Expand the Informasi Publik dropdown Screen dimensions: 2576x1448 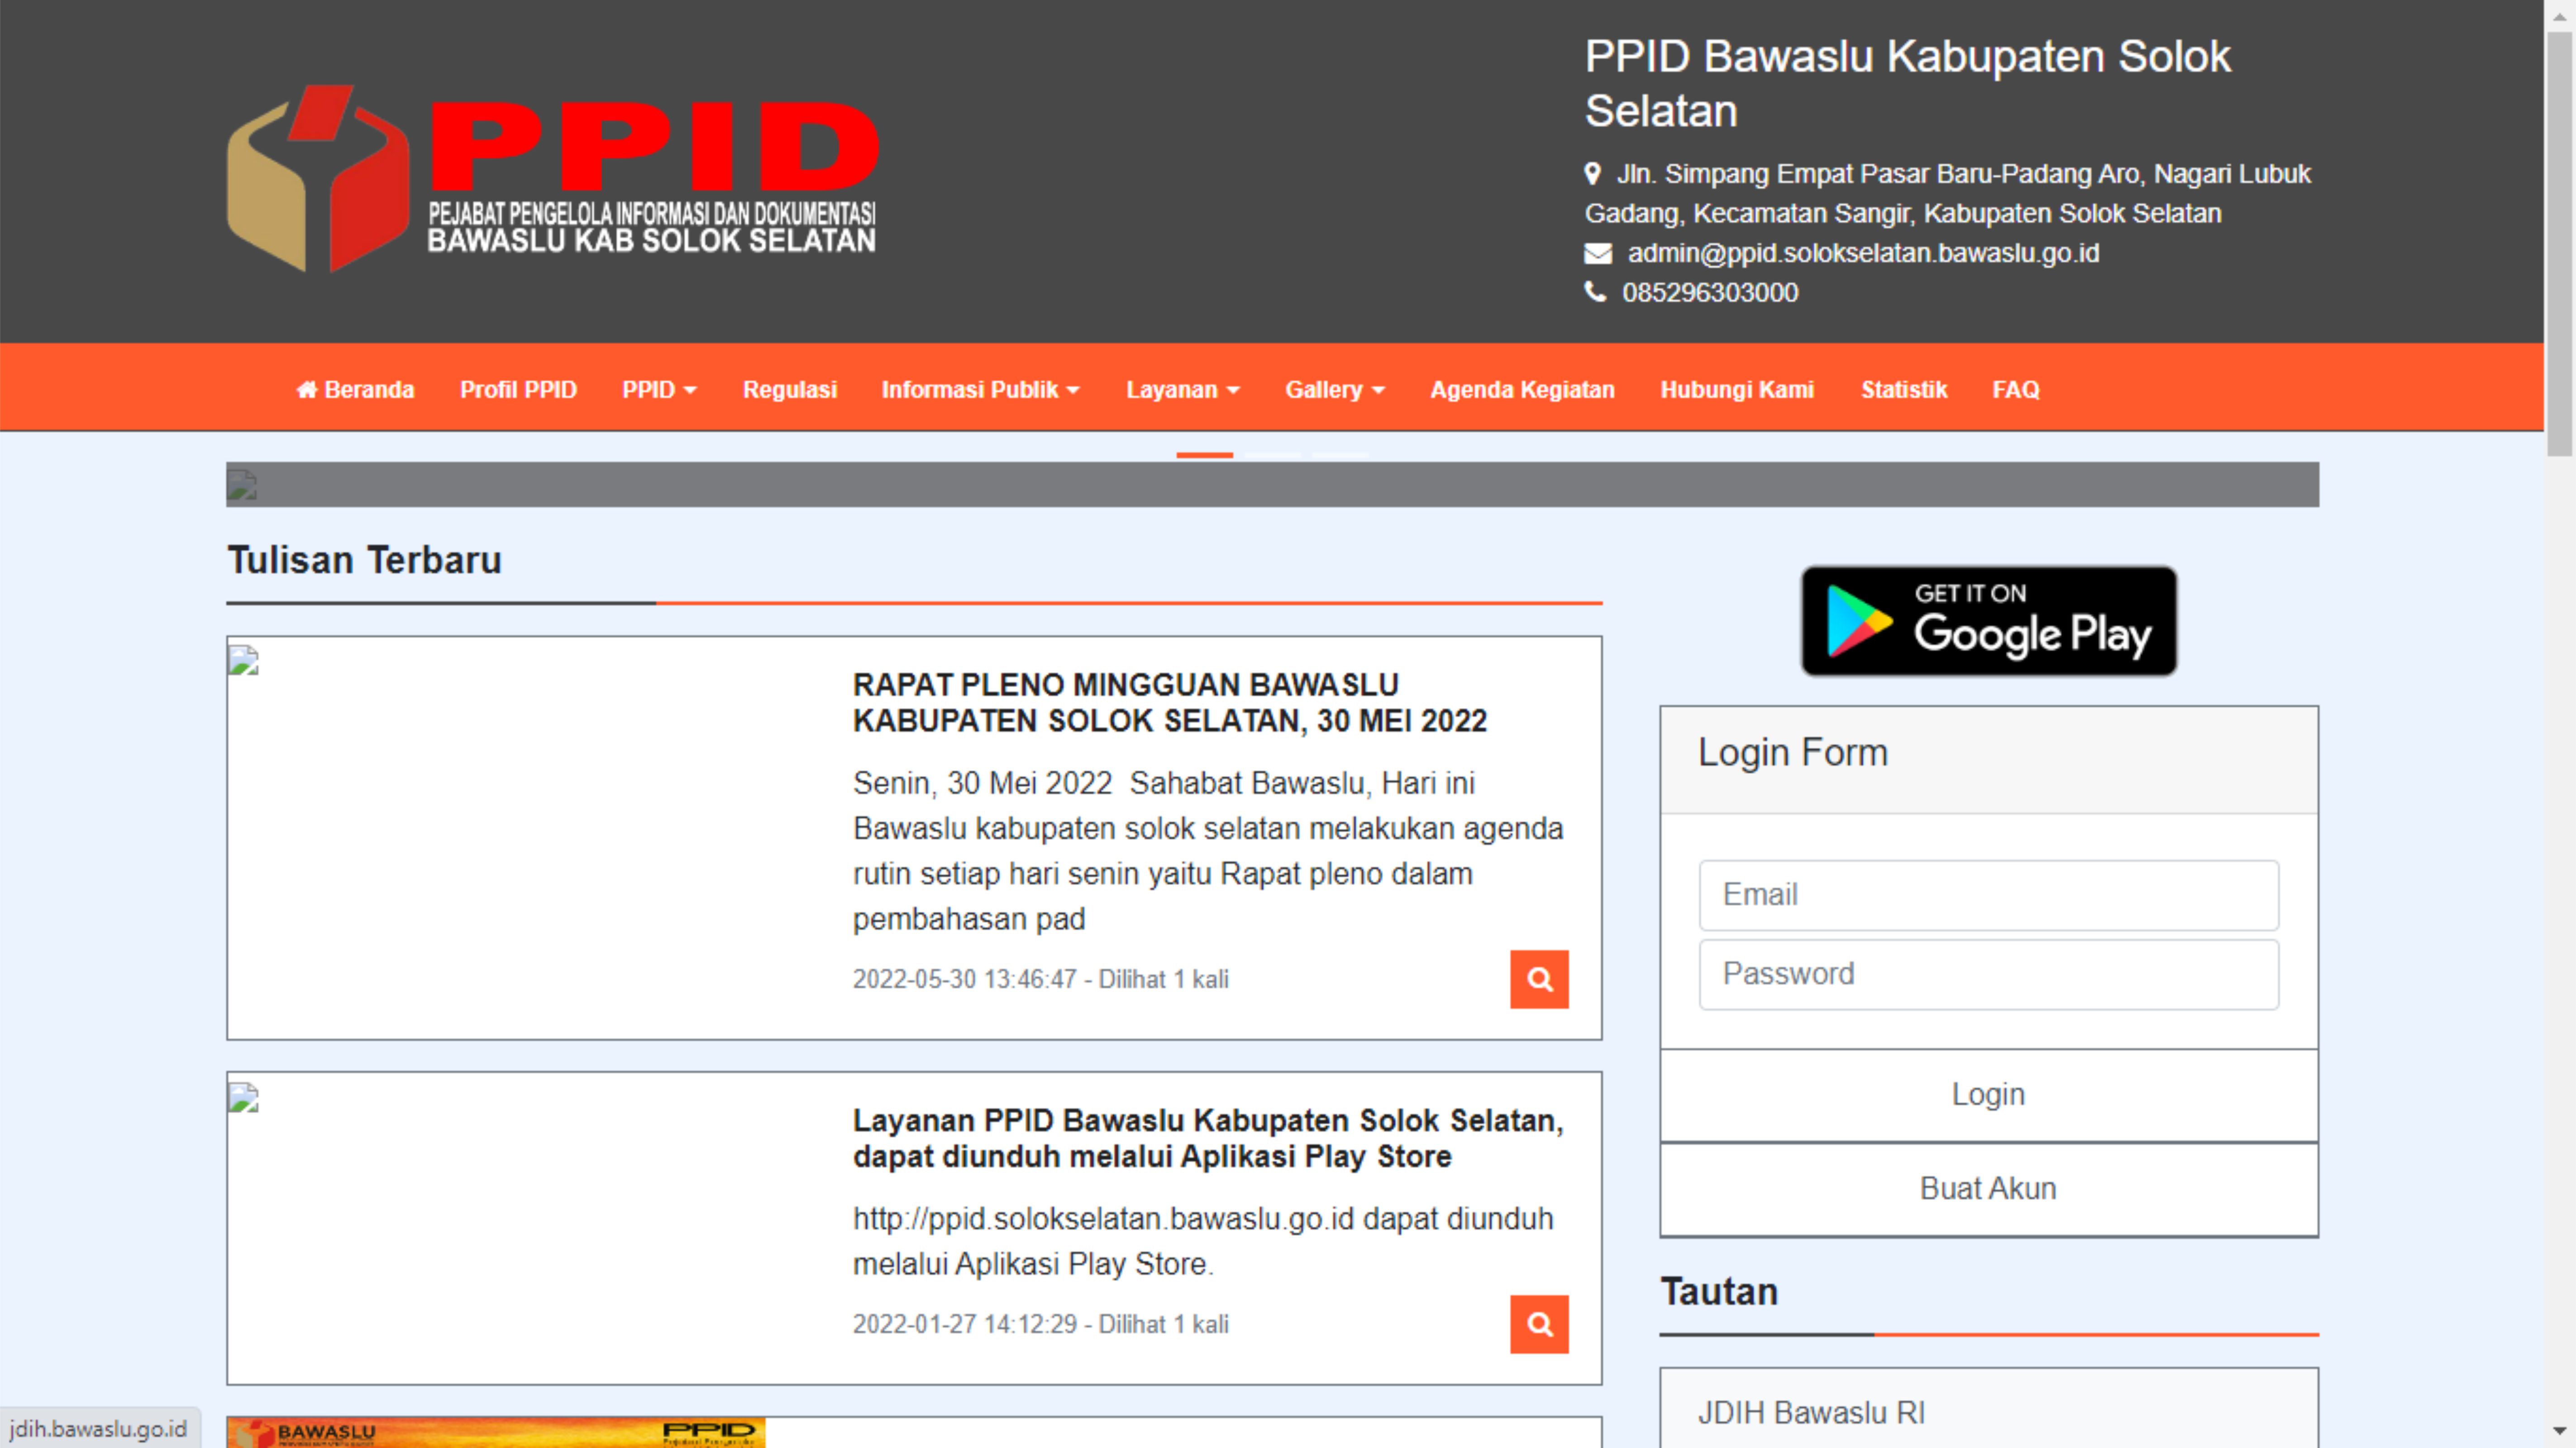pyautogui.click(x=979, y=390)
